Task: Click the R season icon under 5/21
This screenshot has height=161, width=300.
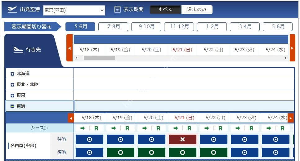Action: point(189,128)
